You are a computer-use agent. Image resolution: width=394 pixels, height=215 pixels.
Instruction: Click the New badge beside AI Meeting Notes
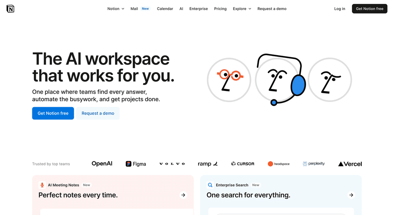coord(86,185)
